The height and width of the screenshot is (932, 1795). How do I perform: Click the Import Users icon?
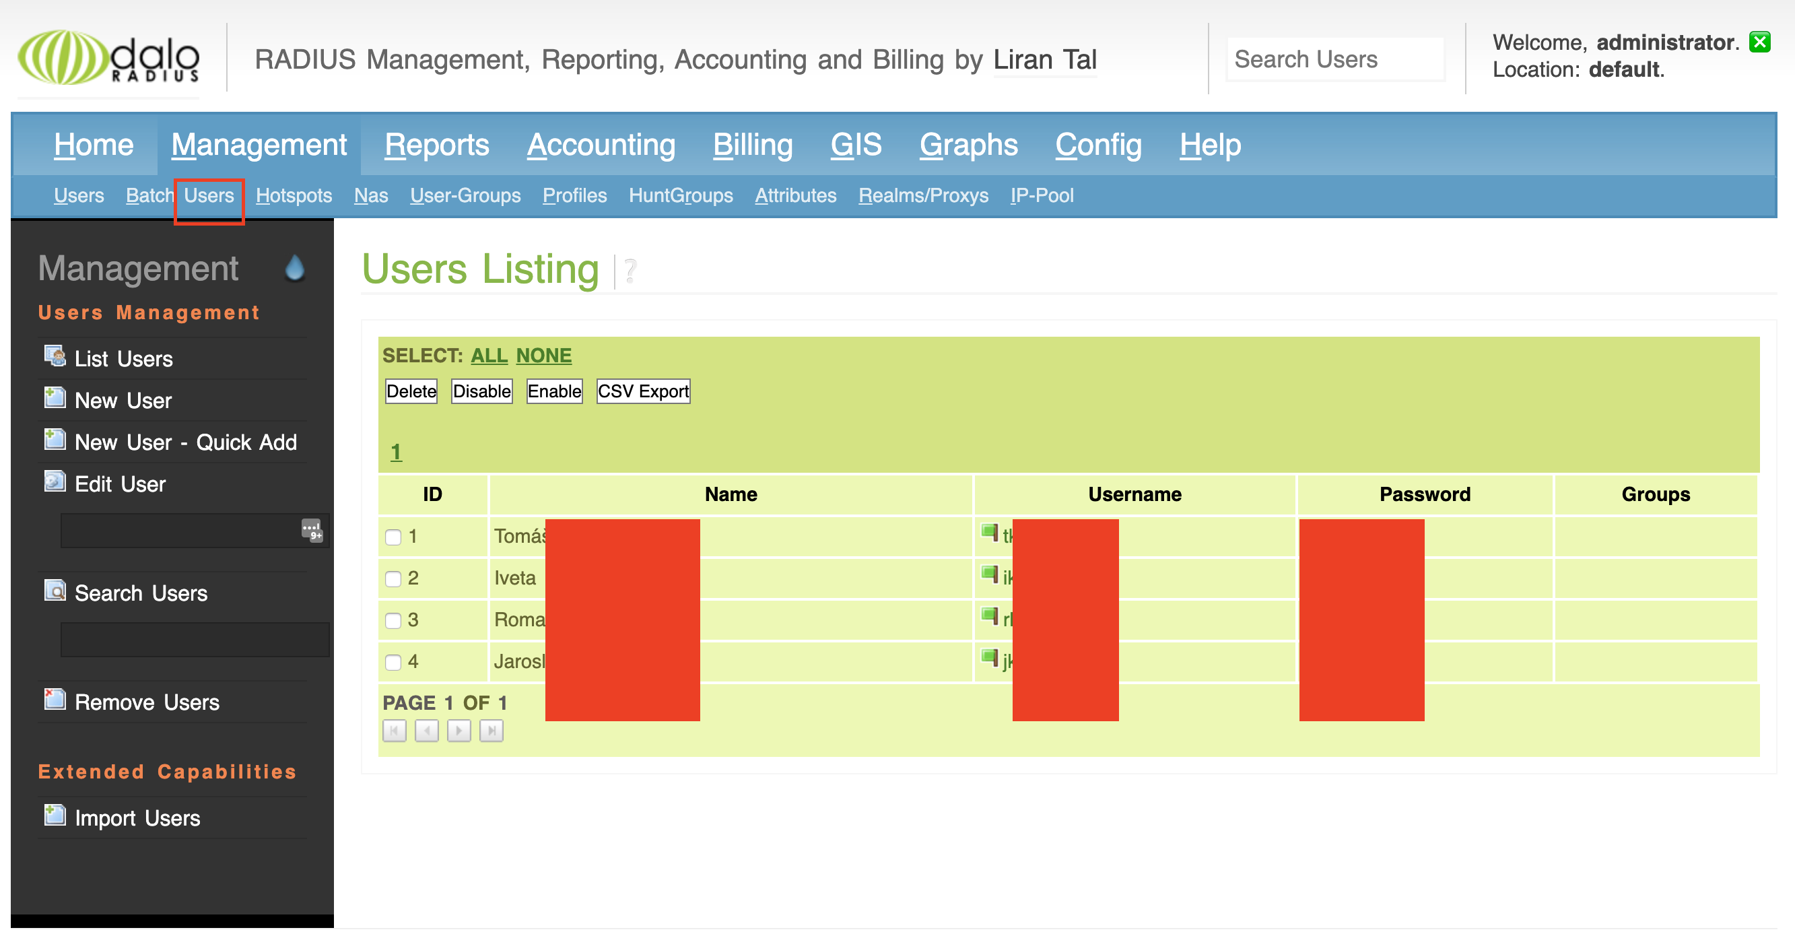pos(55,815)
